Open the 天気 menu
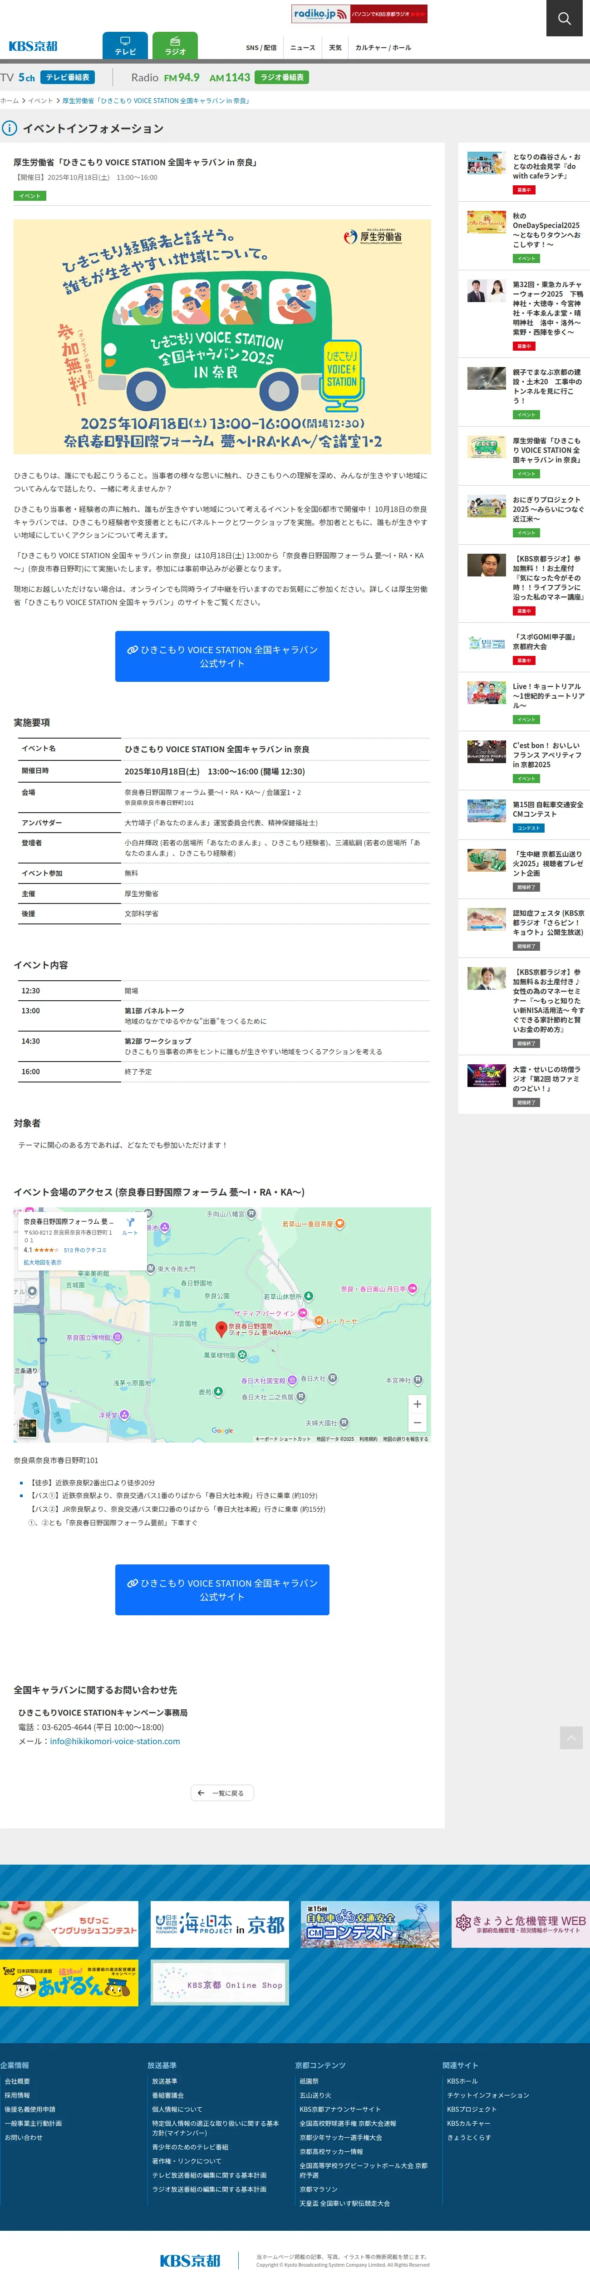590x2283 pixels. [x=335, y=48]
